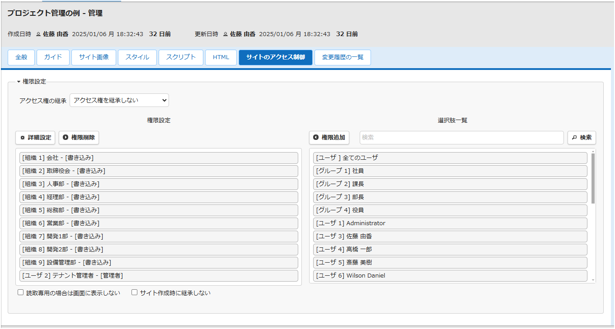Screen dimensions: 615x329
Task: Enable サイト作成時に継承しない checkbox
Action: pos(134,292)
